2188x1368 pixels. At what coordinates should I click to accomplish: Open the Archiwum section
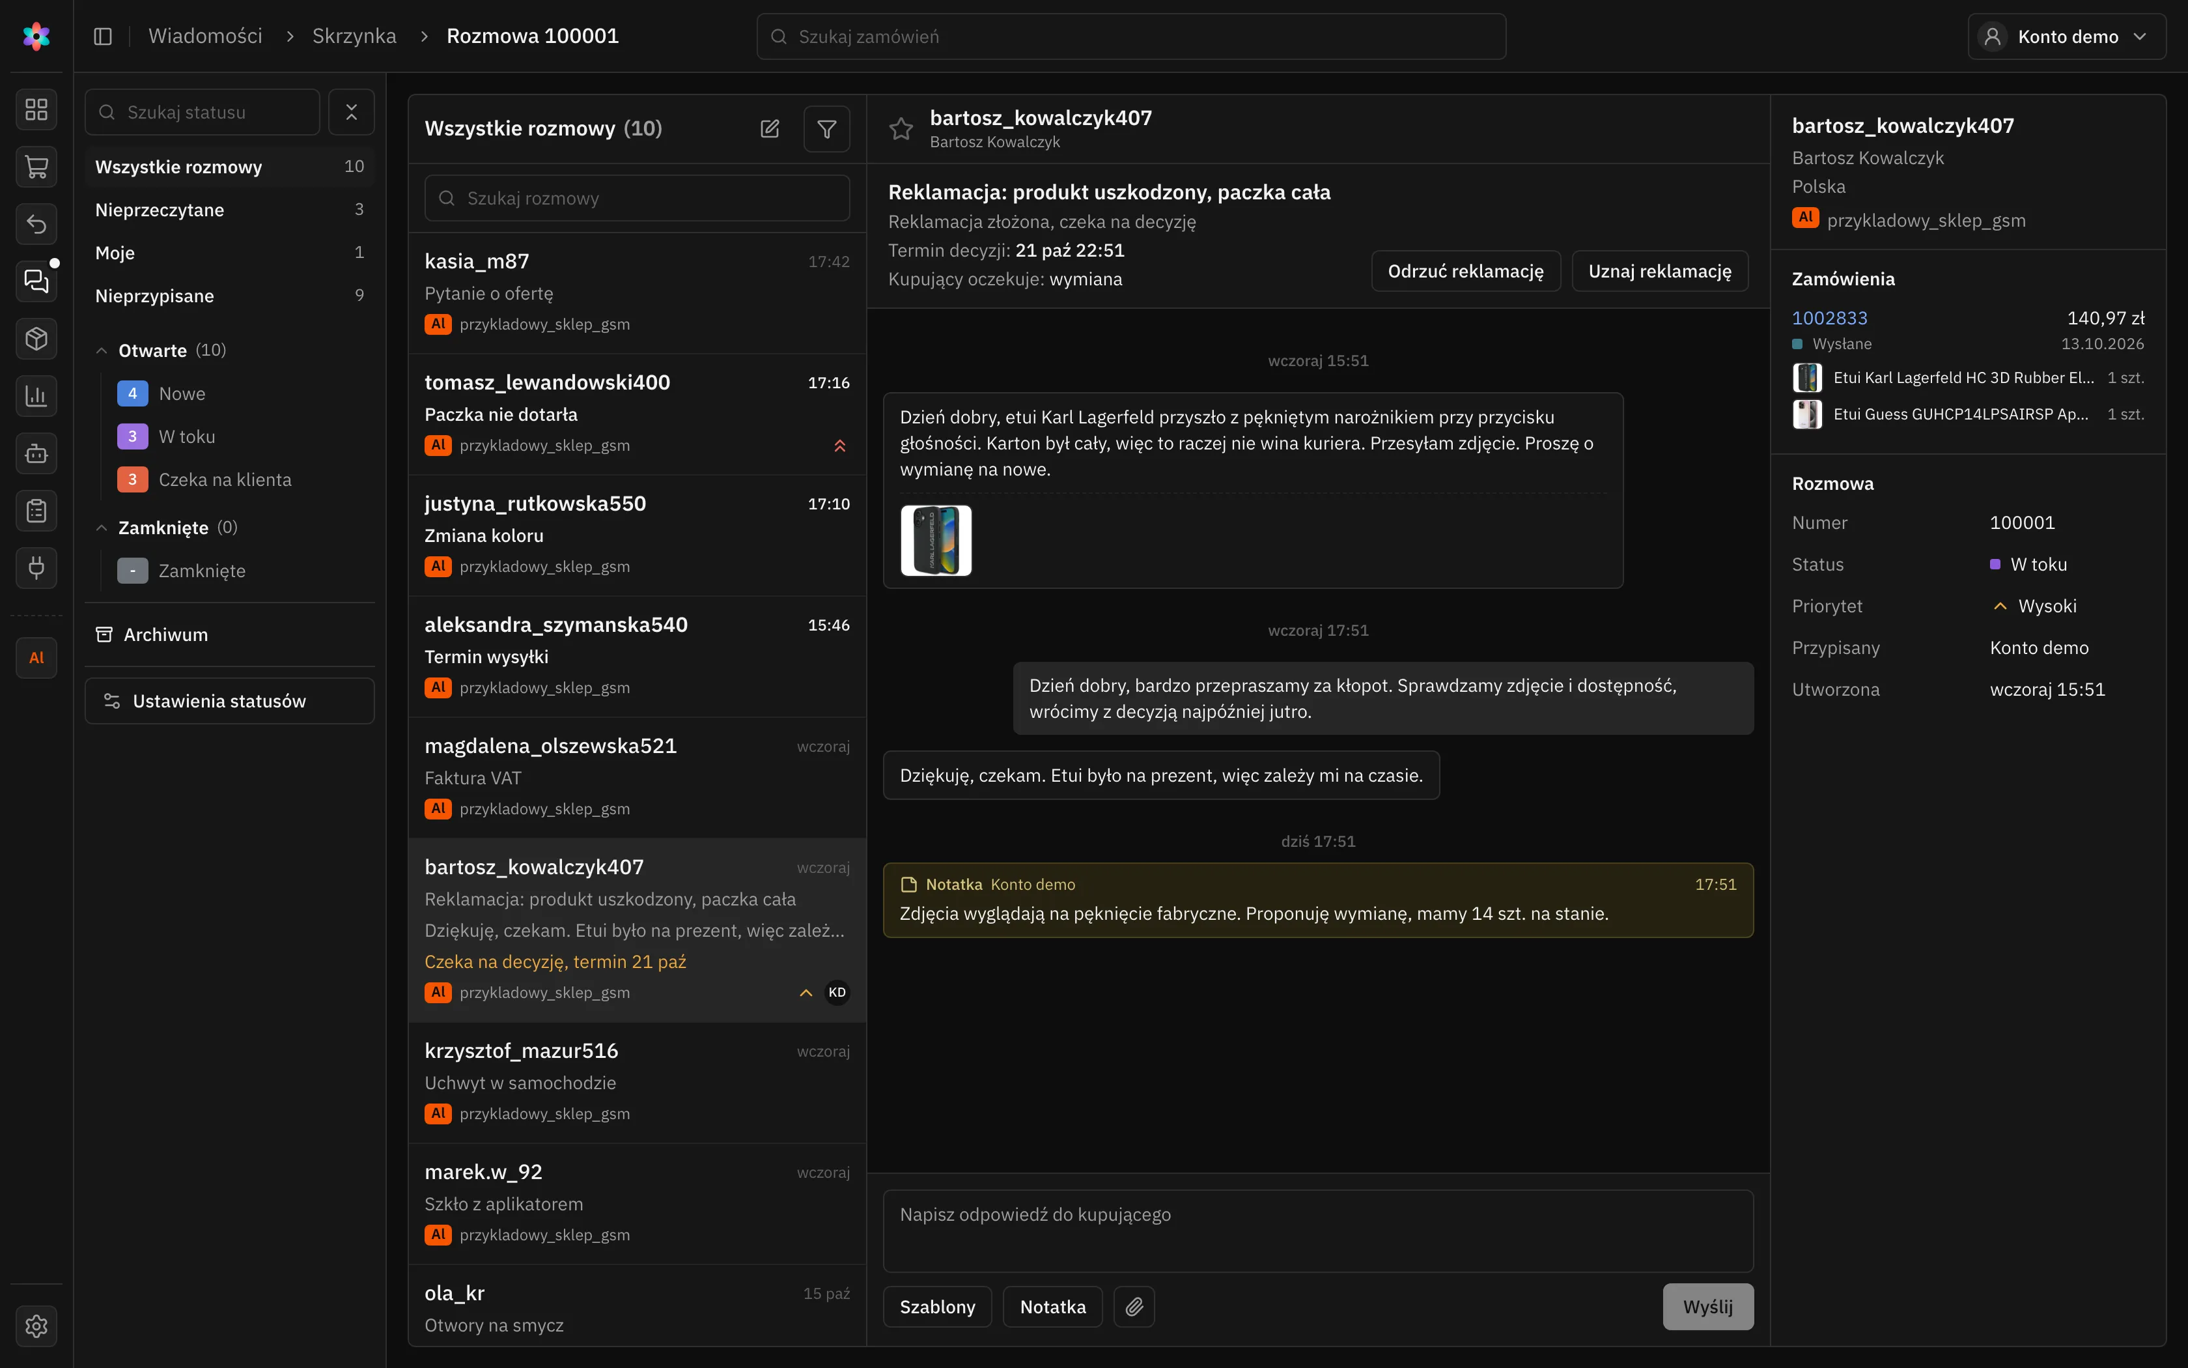(x=230, y=635)
